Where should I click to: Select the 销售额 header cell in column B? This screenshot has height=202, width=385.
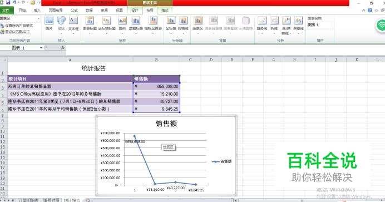pyautogui.click(x=156, y=79)
